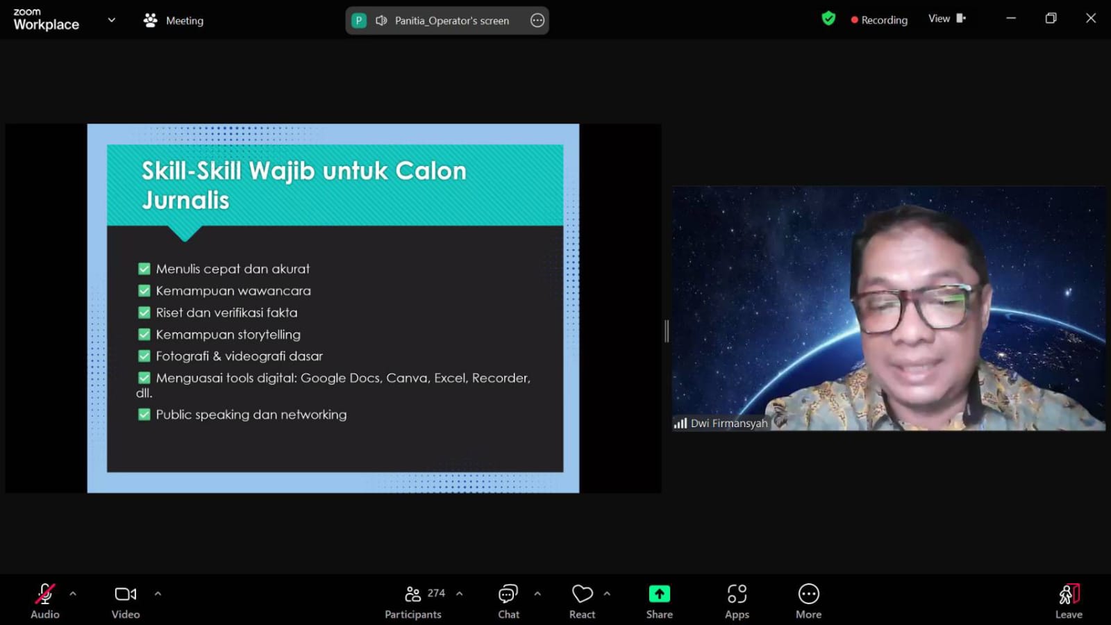The width and height of the screenshot is (1111, 625).
Task: Adjust the divider handle between screen and video
Action: [667, 331]
